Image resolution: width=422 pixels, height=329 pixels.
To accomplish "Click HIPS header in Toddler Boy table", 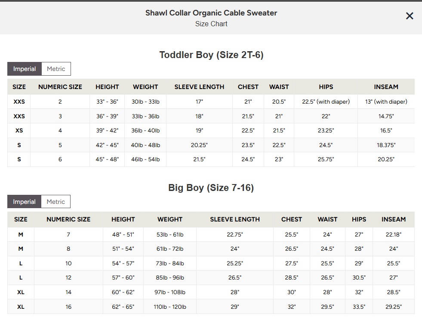I will point(326,87).
